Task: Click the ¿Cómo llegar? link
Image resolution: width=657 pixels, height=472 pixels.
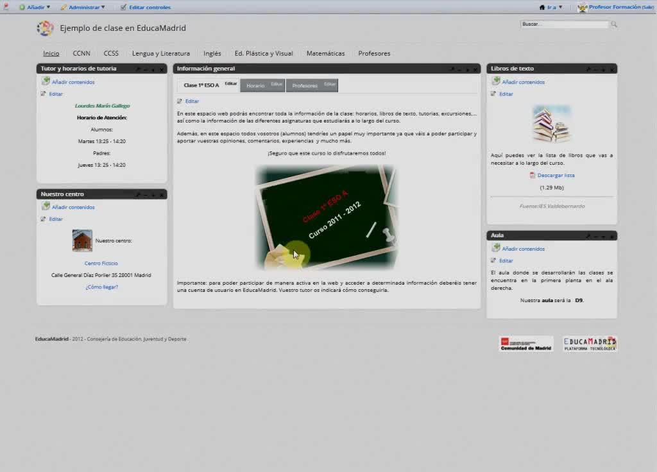Action: (102, 287)
